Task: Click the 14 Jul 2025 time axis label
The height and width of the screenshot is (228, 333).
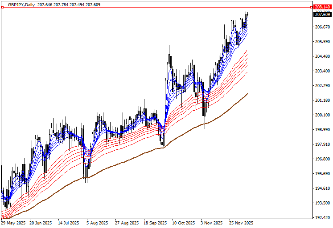Action: pyautogui.click(x=69, y=223)
